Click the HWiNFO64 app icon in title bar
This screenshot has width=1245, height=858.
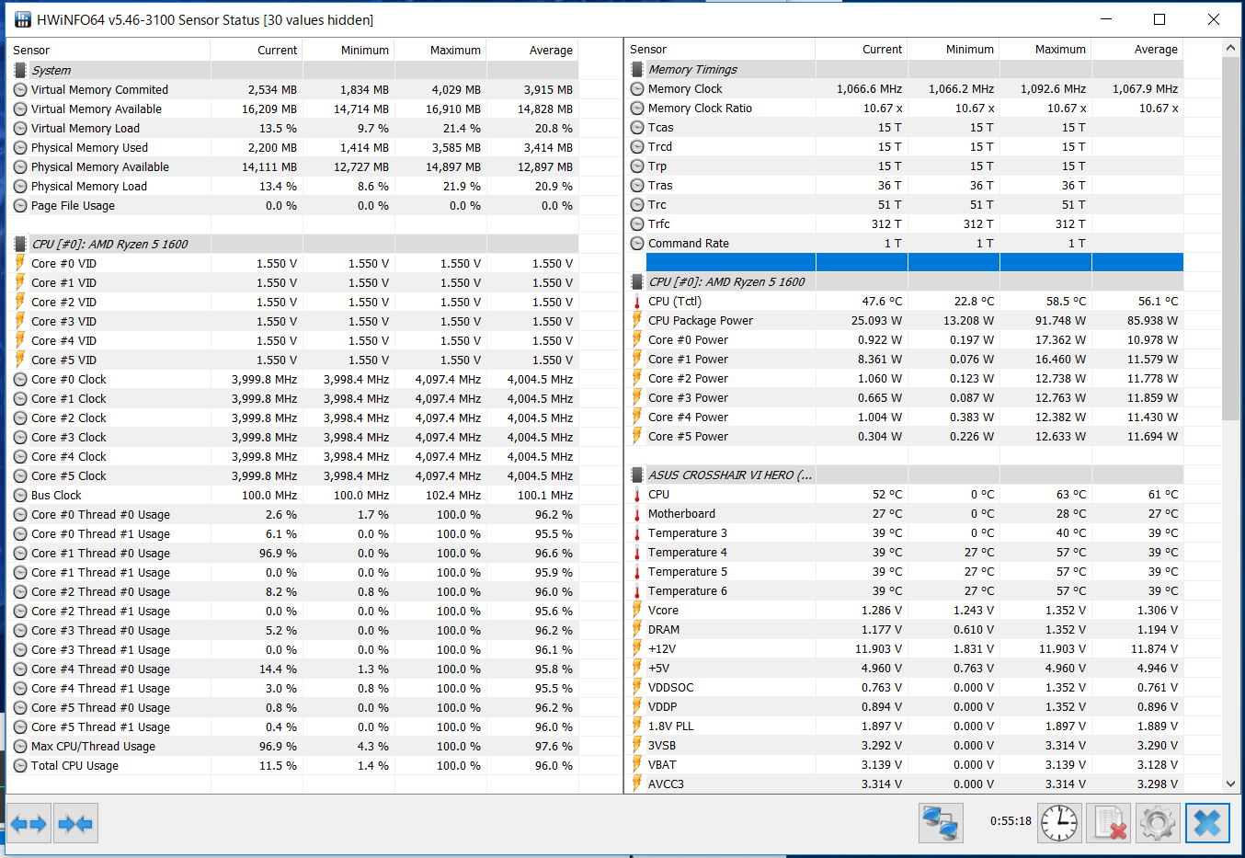21,19
